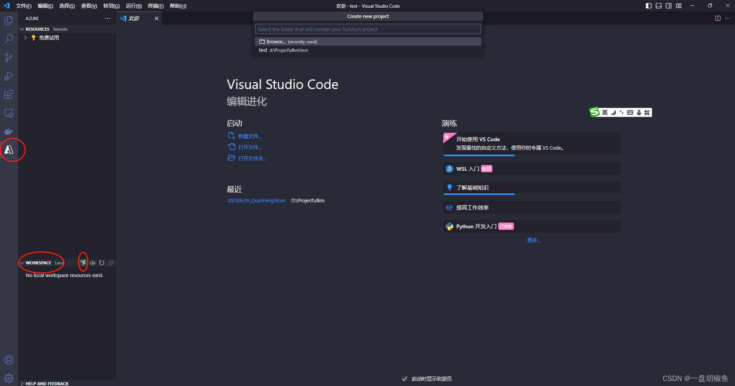Viewport: 735px width, 386px height.
Task: Open the Run and Debug view
Action: (9, 76)
